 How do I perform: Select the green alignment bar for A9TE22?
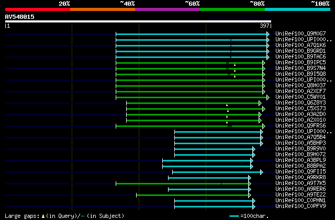point(194,195)
